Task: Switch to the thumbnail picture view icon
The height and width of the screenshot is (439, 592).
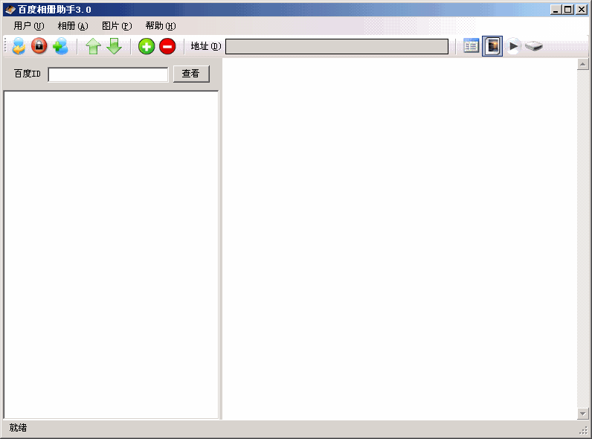Action: tap(492, 46)
